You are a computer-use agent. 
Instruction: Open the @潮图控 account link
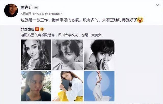coord(28,29)
